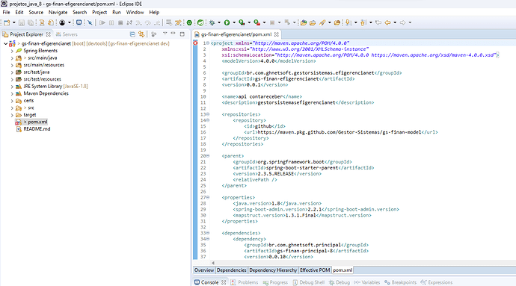Click the Open Type icon
The image size is (516, 286).
tap(304, 22)
